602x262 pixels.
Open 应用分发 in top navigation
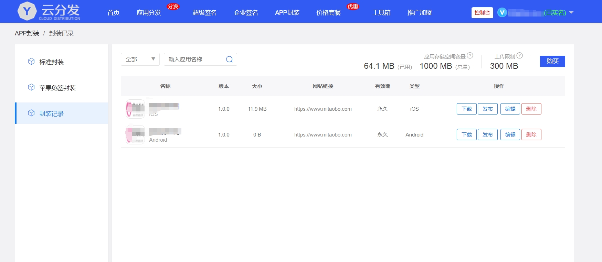pyautogui.click(x=149, y=13)
